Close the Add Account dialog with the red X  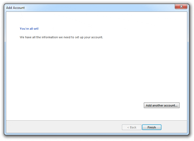pos(181,6)
